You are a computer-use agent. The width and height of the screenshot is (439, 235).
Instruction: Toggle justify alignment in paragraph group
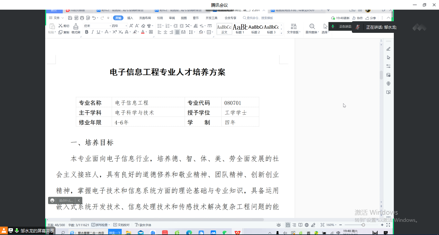177,32
